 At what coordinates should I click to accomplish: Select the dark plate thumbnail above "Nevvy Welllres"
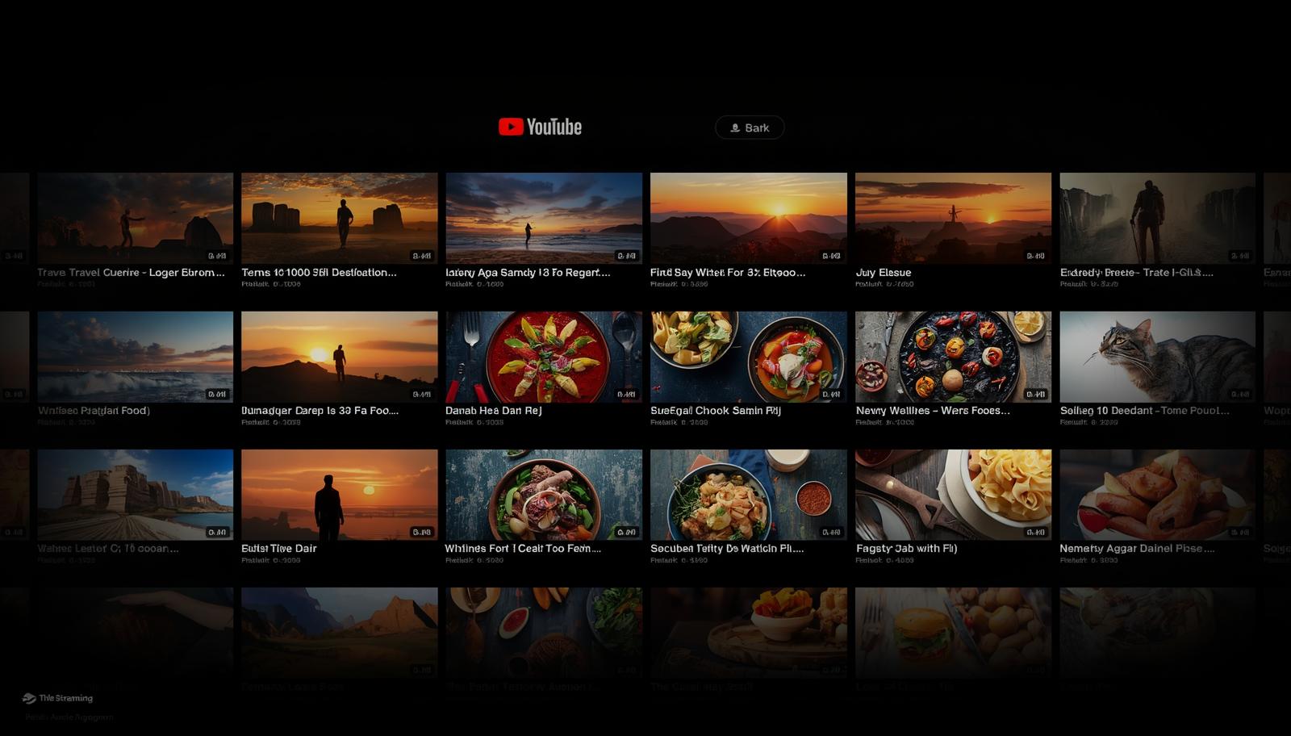pos(953,357)
